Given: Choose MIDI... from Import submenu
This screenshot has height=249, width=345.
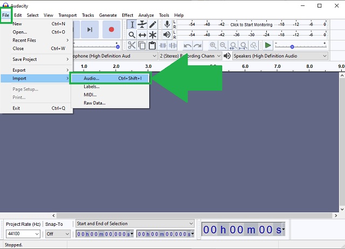Looking at the screenshot, I should click(110, 95).
